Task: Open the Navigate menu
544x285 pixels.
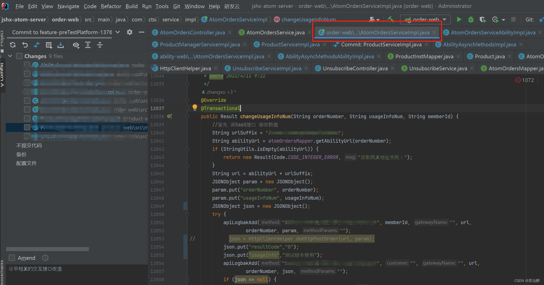Action: click(x=68, y=6)
